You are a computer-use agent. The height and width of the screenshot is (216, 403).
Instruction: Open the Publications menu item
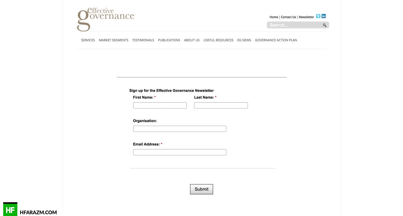coord(169,40)
